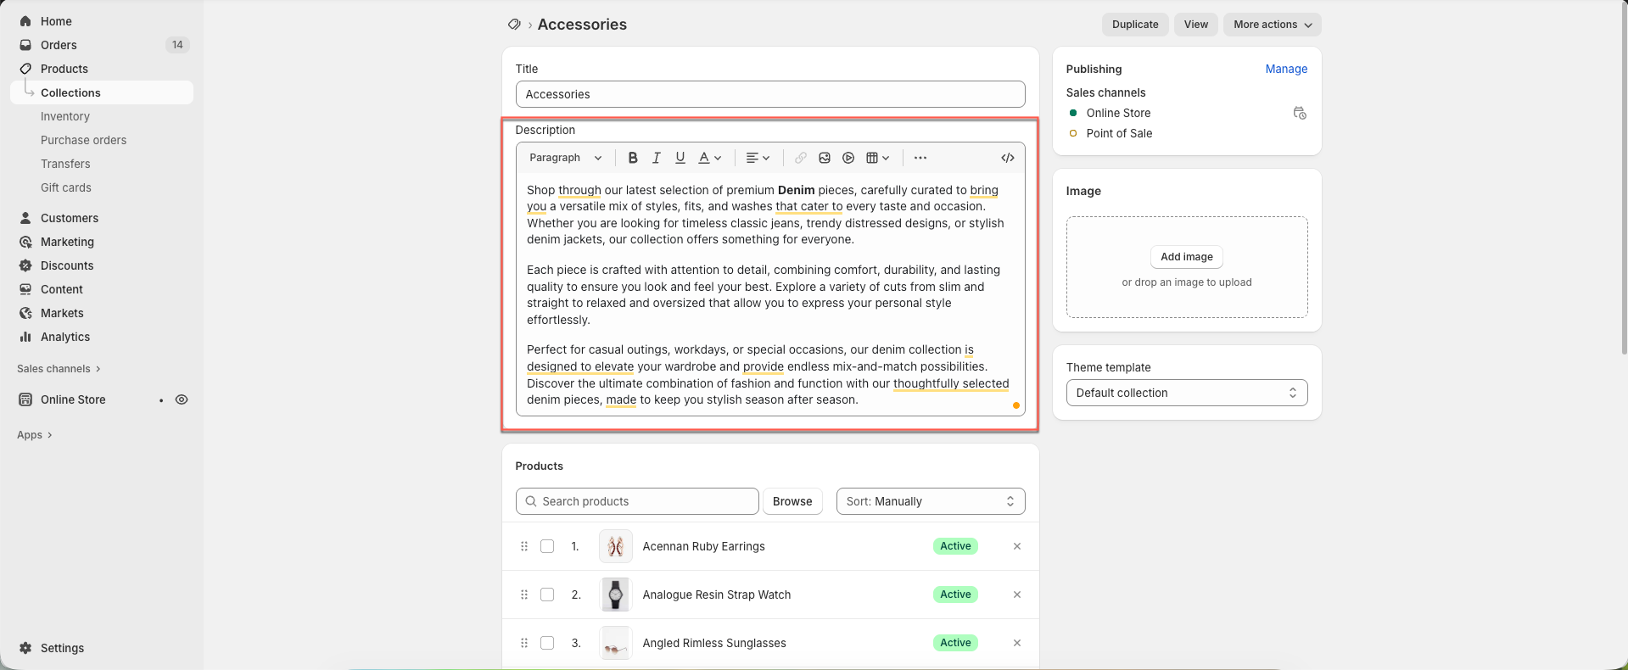Go to Inventory in sidebar

pos(65,116)
